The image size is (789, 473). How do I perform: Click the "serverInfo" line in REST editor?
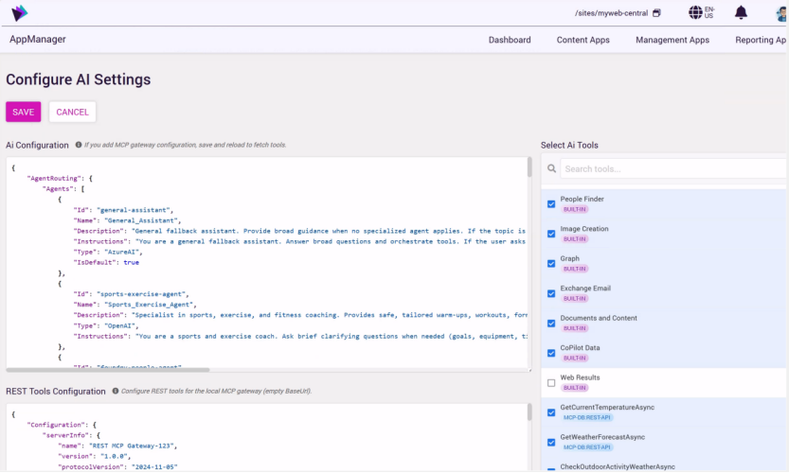pyautogui.click(x=71, y=435)
